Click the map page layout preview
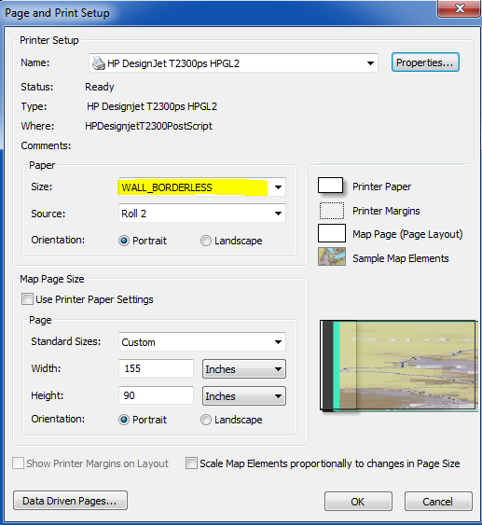The image size is (482, 525). [399, 366]
